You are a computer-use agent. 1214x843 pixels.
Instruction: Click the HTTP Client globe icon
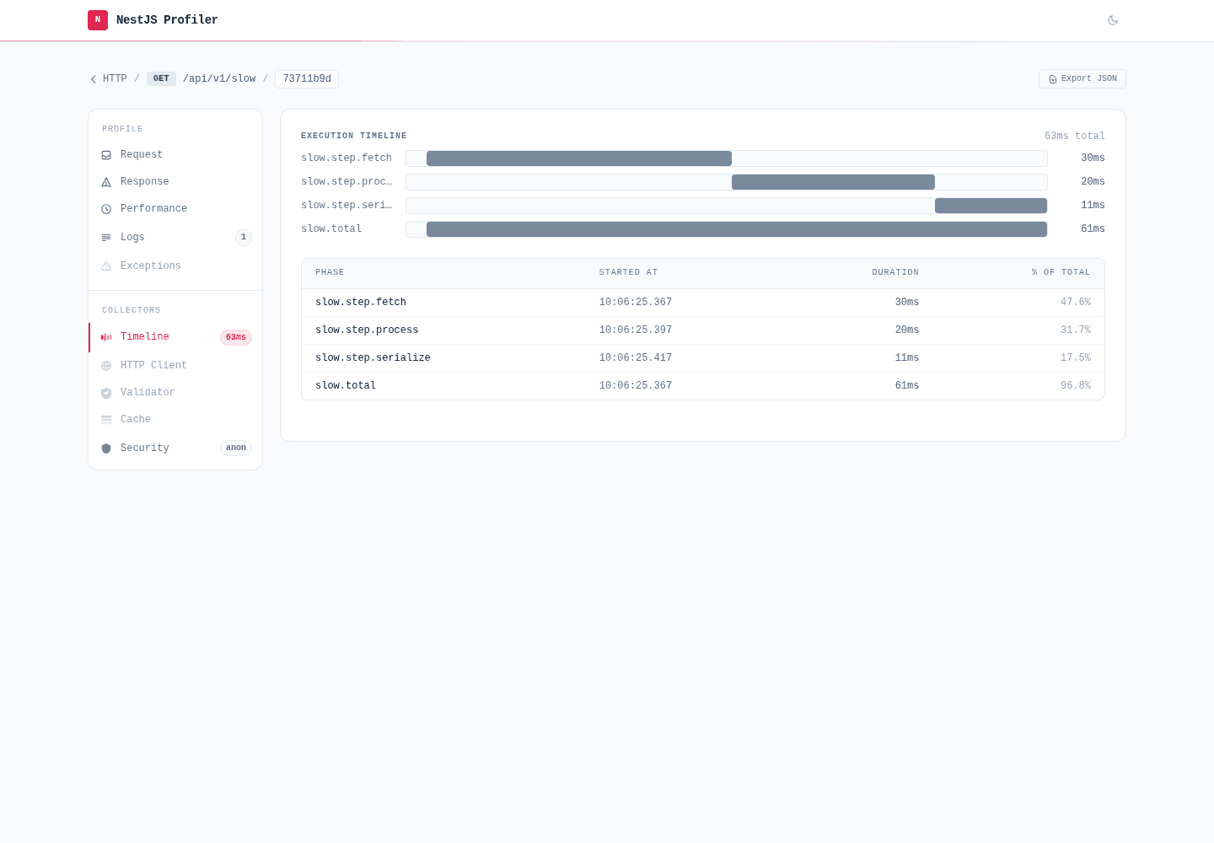pos(106,366)
